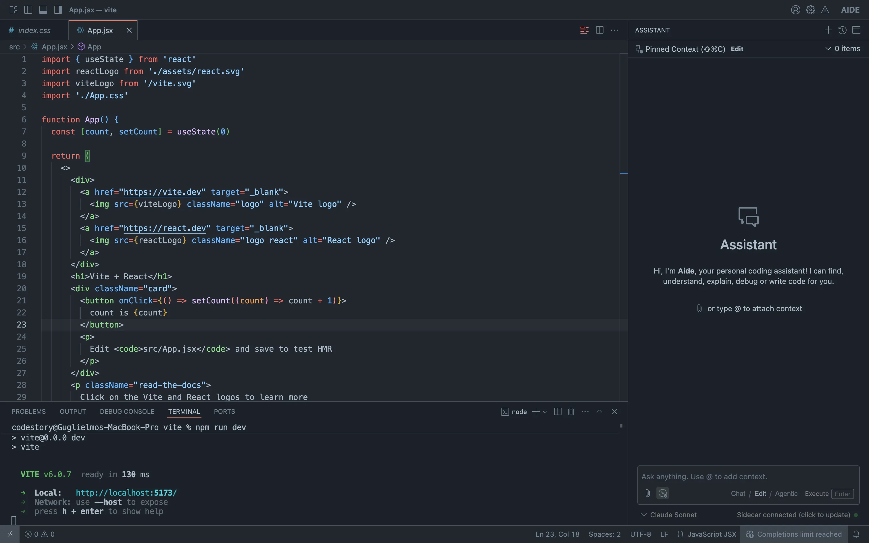Click the src breadcrumb

coord(14,47)
